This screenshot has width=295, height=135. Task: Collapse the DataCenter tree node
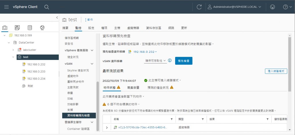click(9, 43)
